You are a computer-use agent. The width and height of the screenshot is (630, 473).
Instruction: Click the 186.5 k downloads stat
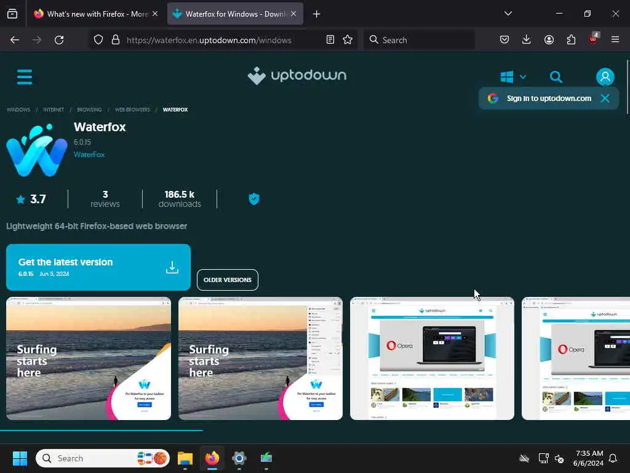(x=180, y=199)
